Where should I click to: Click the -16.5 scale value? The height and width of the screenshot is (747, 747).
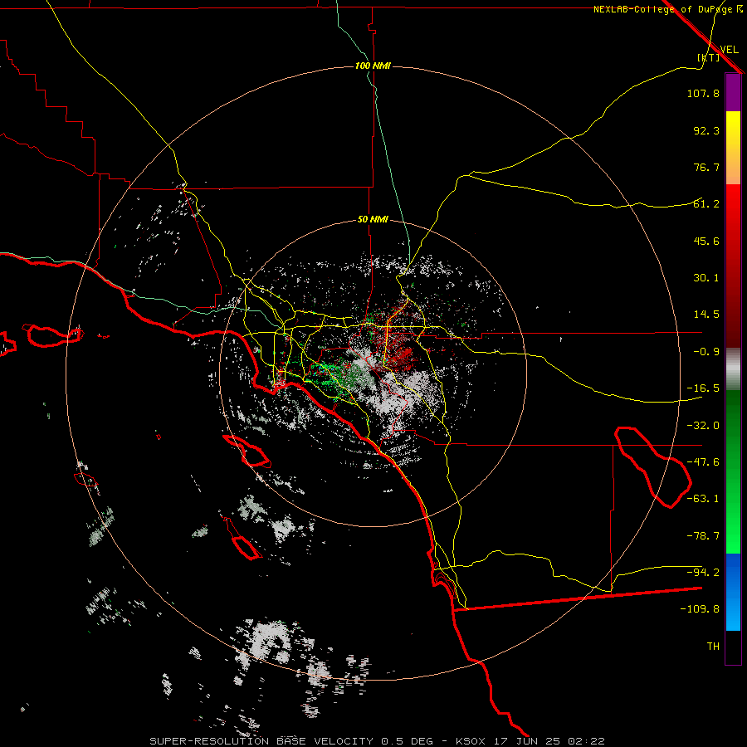tap(703, 388)
